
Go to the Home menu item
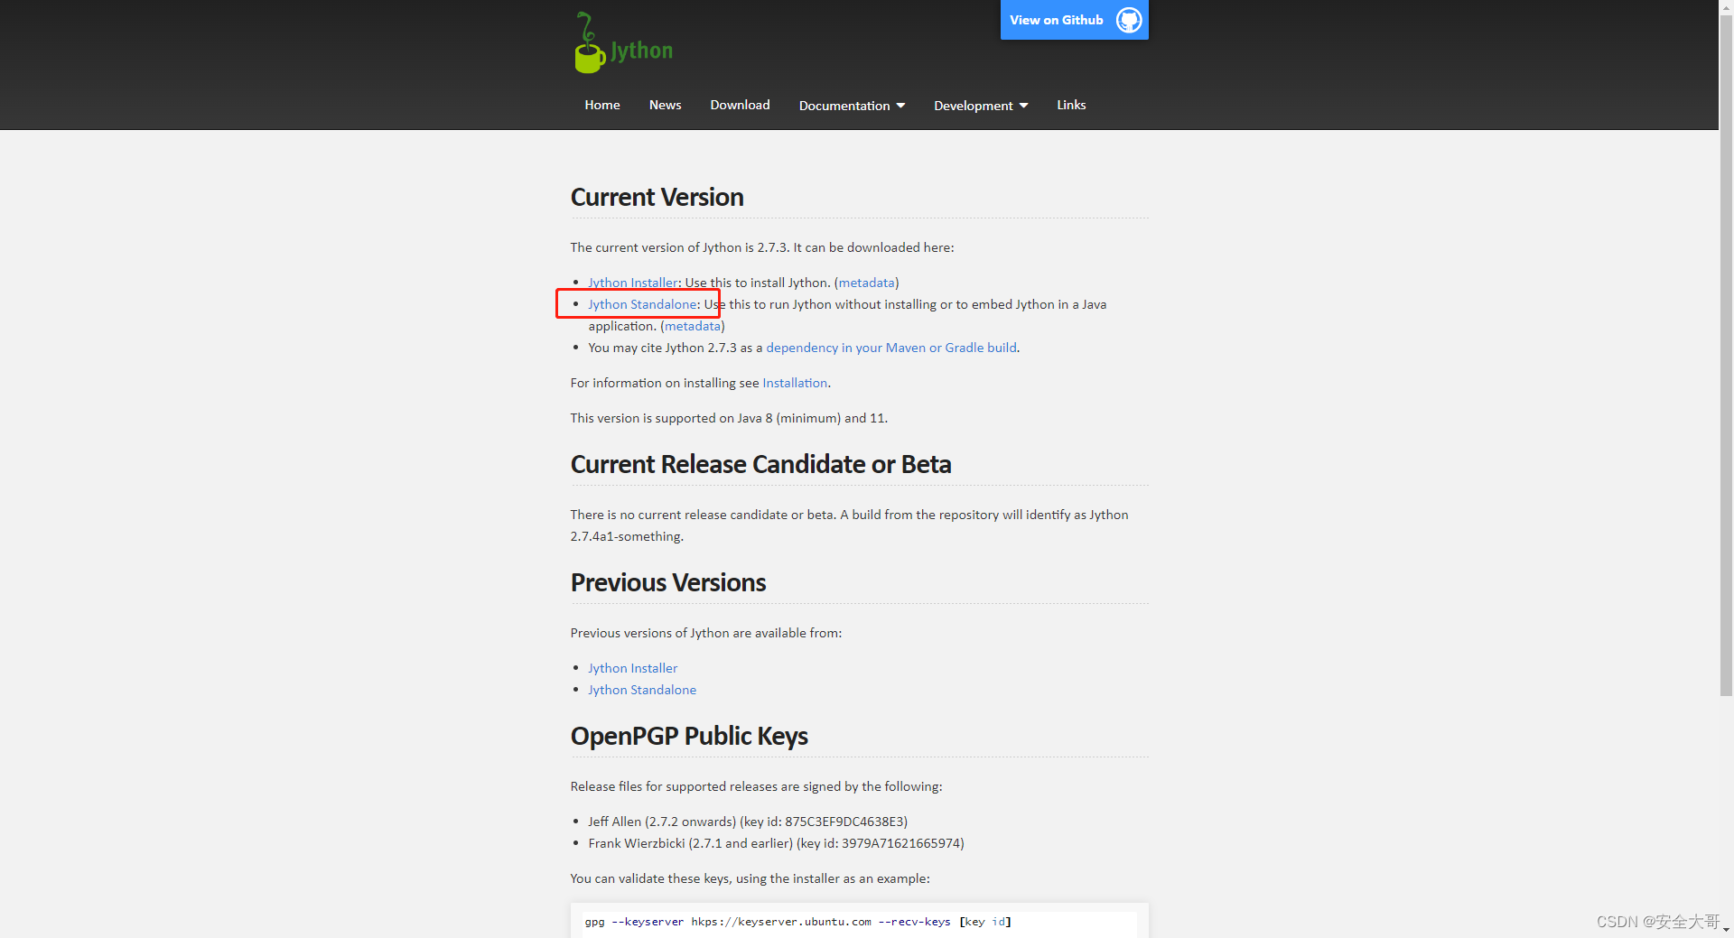tap(601, 105)
